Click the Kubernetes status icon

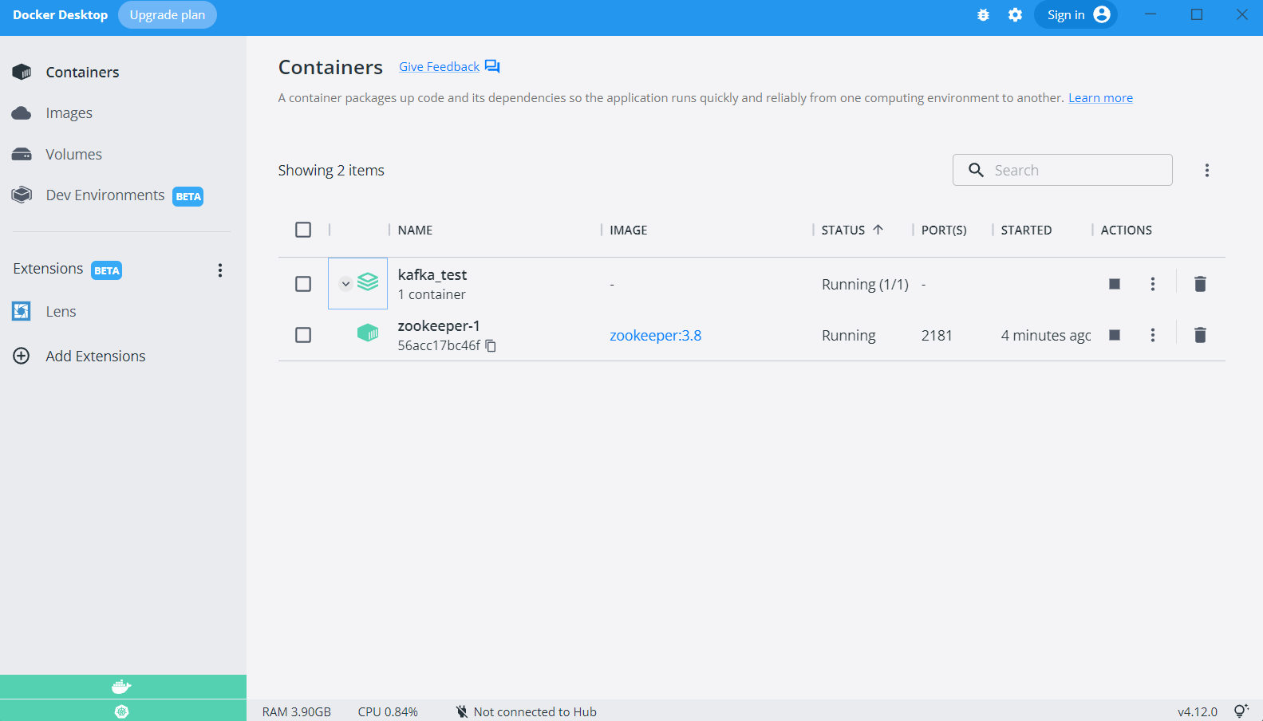[121, 711]
